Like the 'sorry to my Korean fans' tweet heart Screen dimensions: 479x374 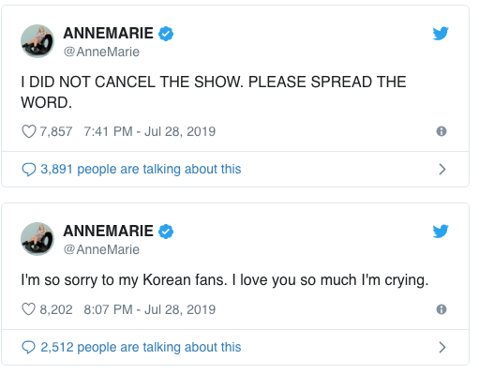(x=29, y=309)
